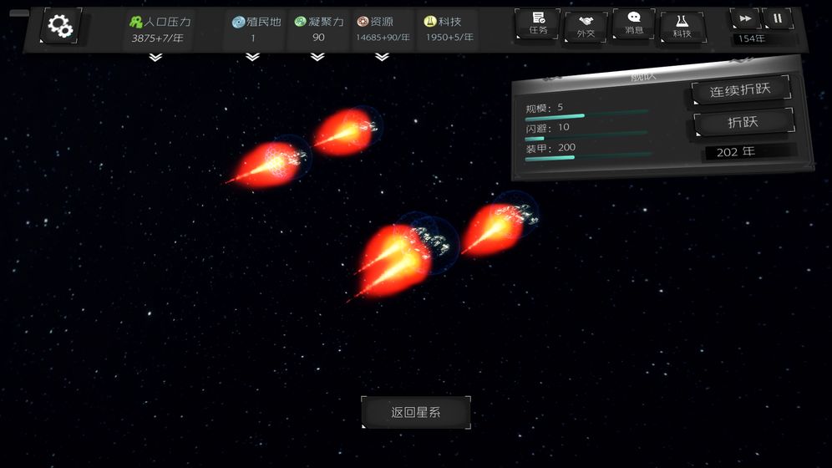832x468 pixels.
Task: Click the blue 殖民地 colony icon
Action: pyautogui.click(x=238, y=22)
